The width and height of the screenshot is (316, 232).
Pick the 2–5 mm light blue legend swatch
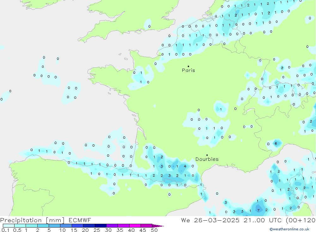point(43,226)
